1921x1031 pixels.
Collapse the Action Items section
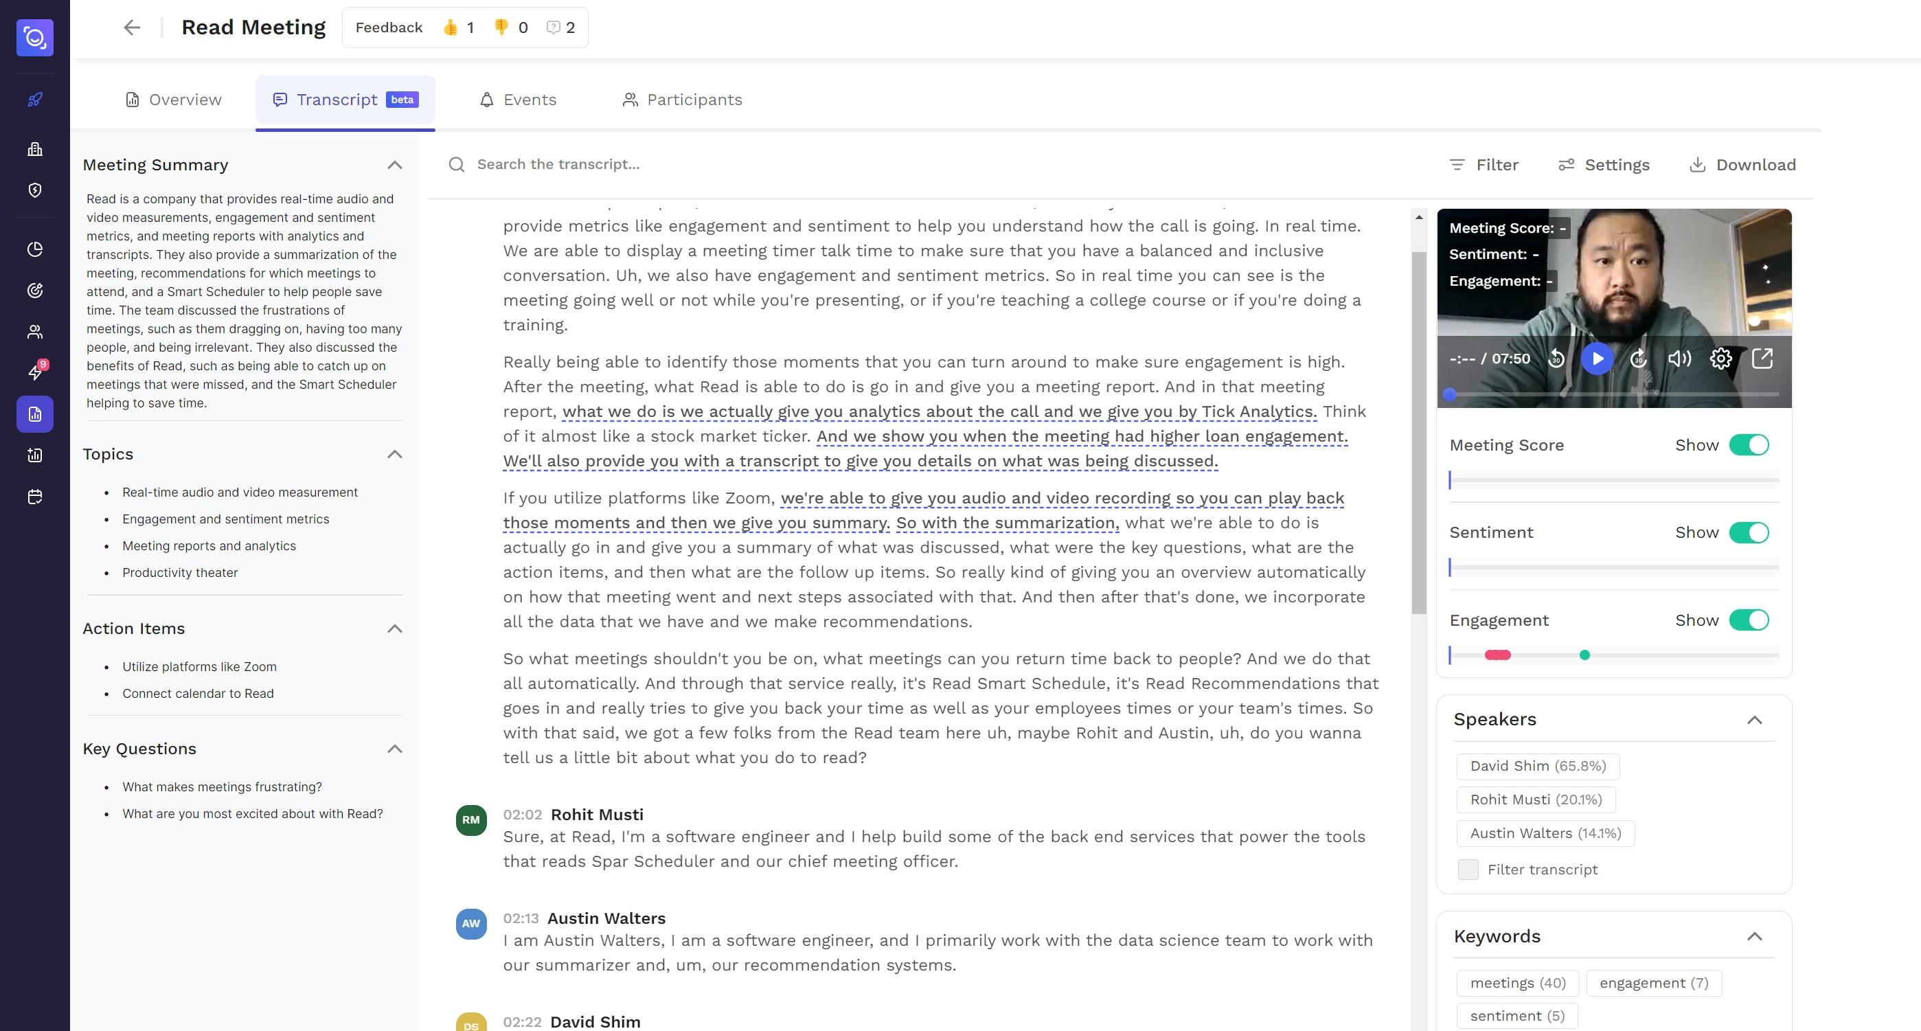395,629
